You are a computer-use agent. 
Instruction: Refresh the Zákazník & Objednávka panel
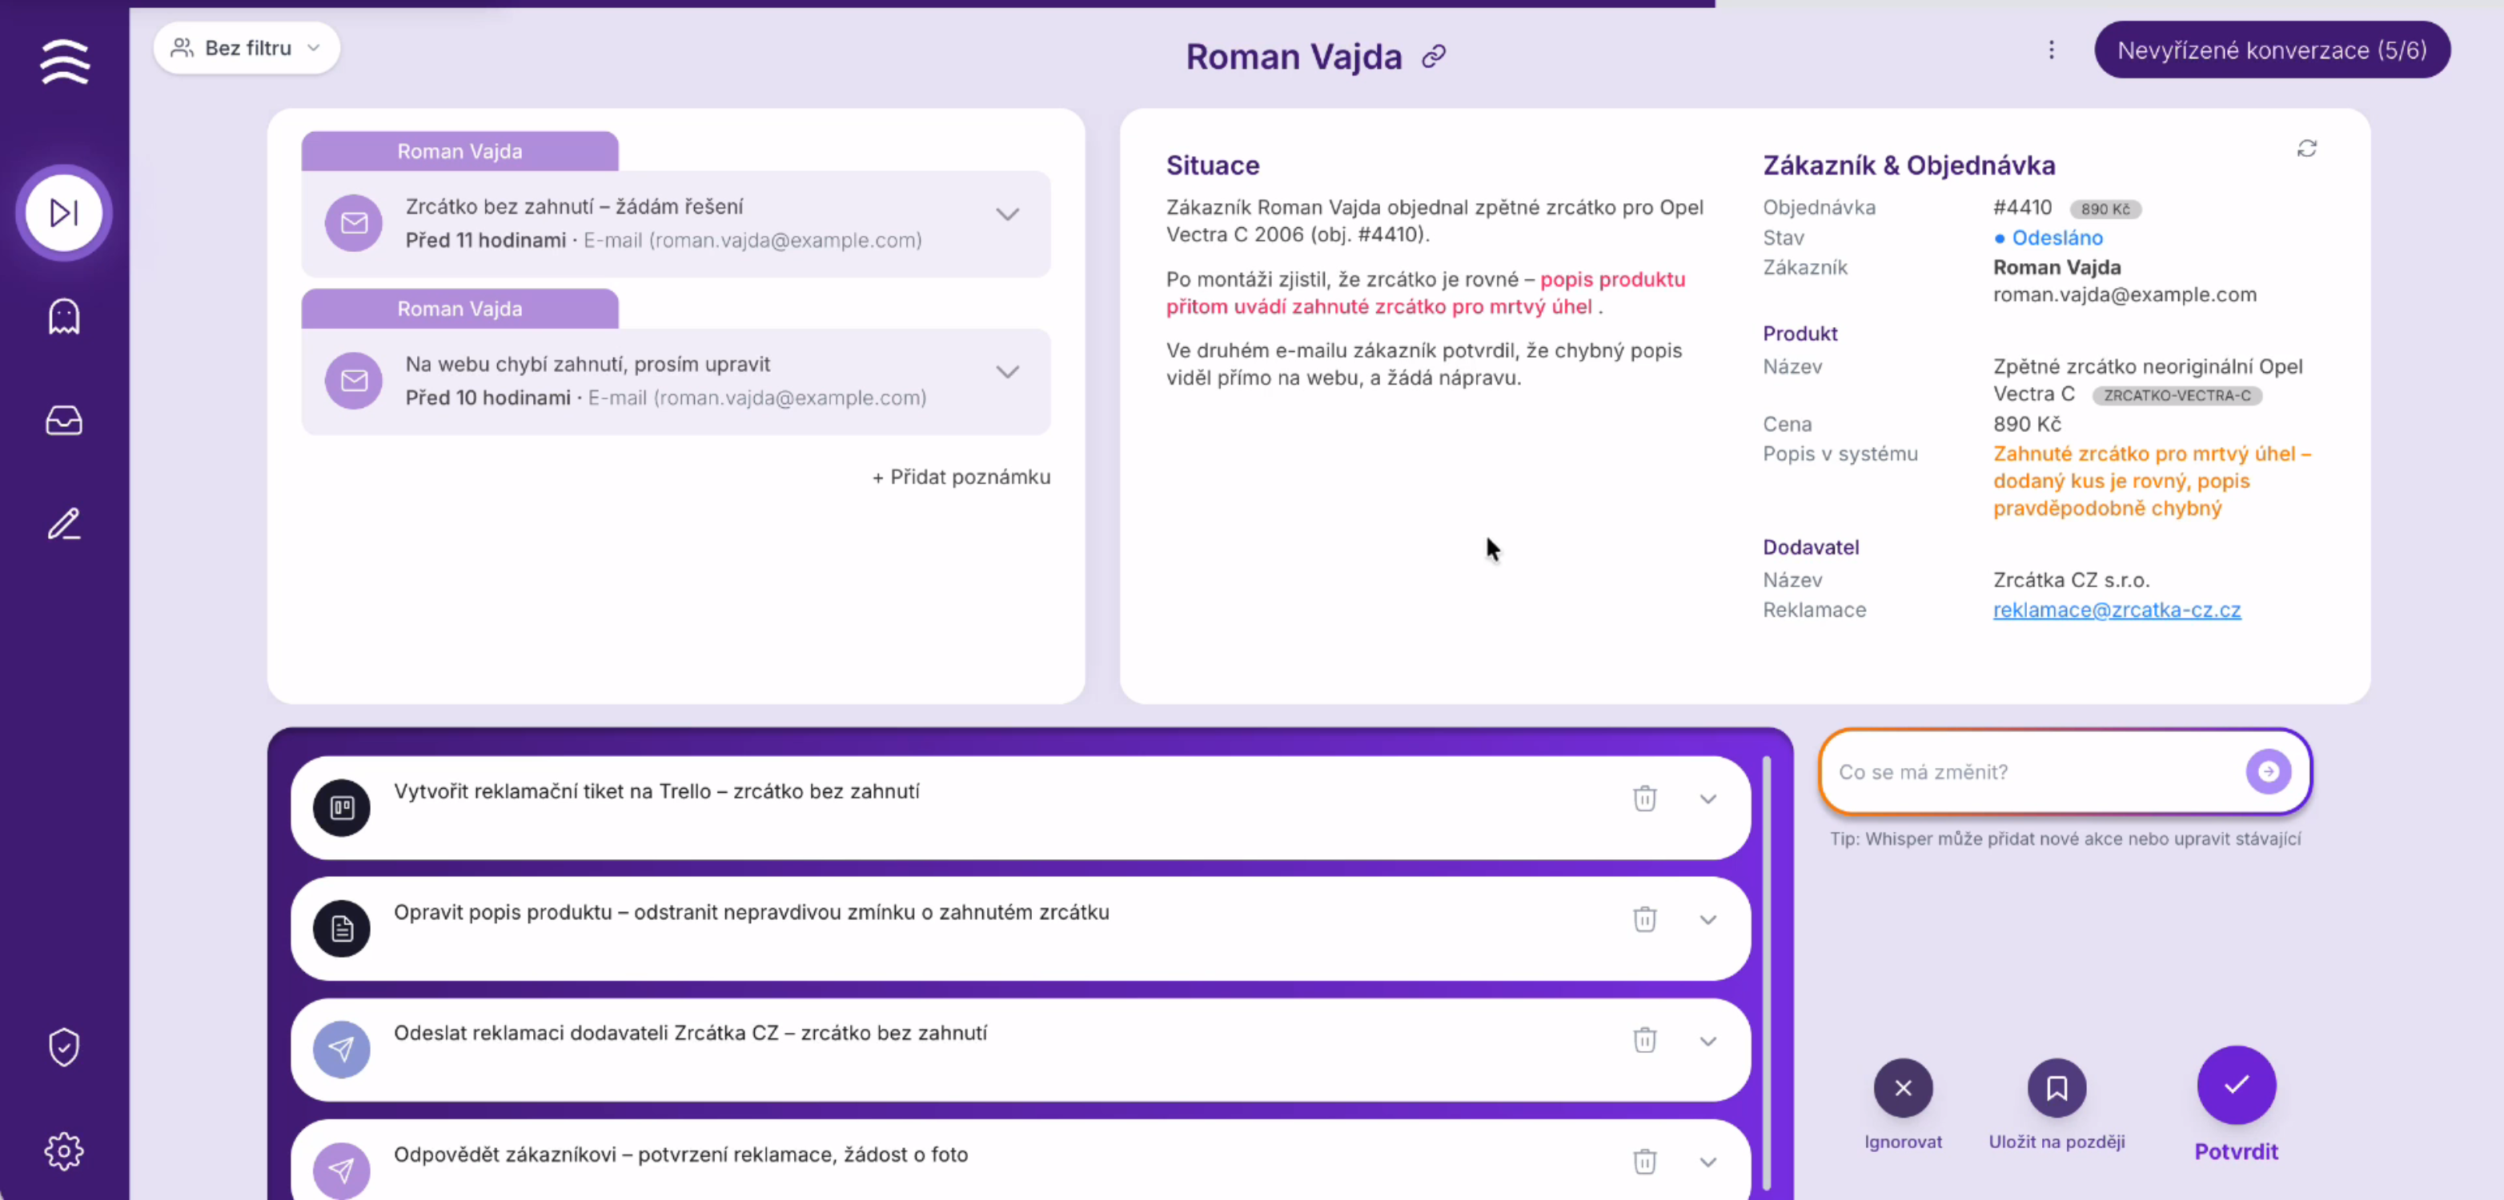point(2307,149)
